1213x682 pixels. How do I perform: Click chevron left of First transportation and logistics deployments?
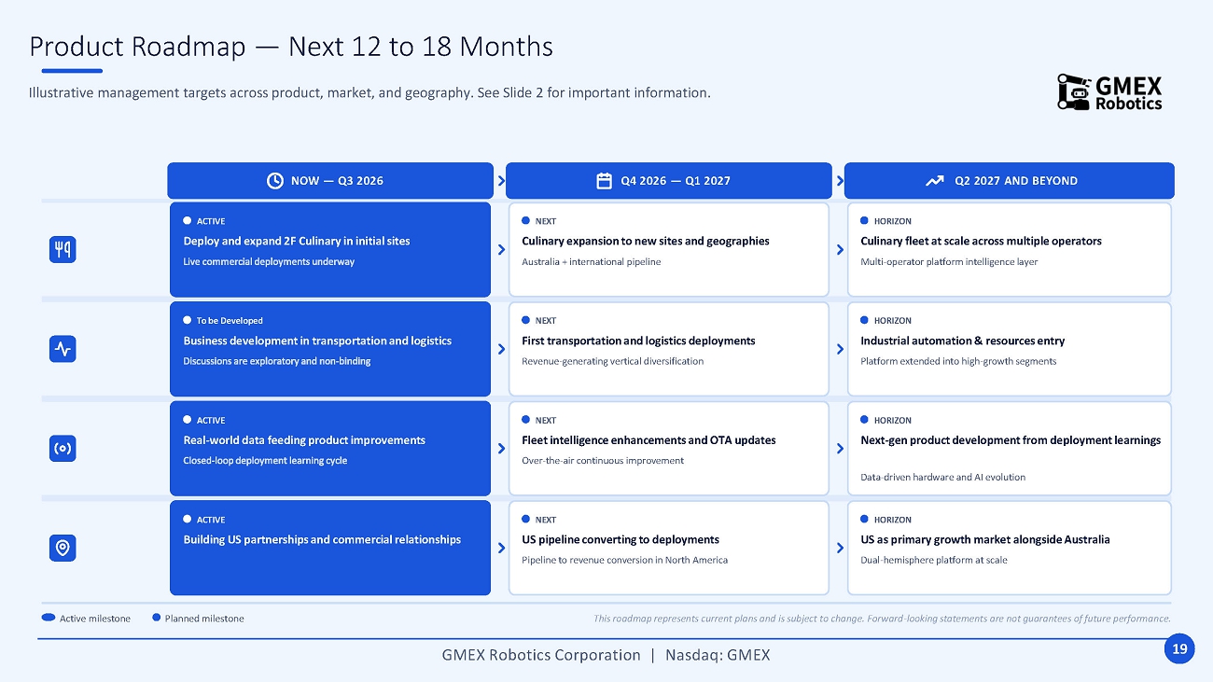[502, 349]
